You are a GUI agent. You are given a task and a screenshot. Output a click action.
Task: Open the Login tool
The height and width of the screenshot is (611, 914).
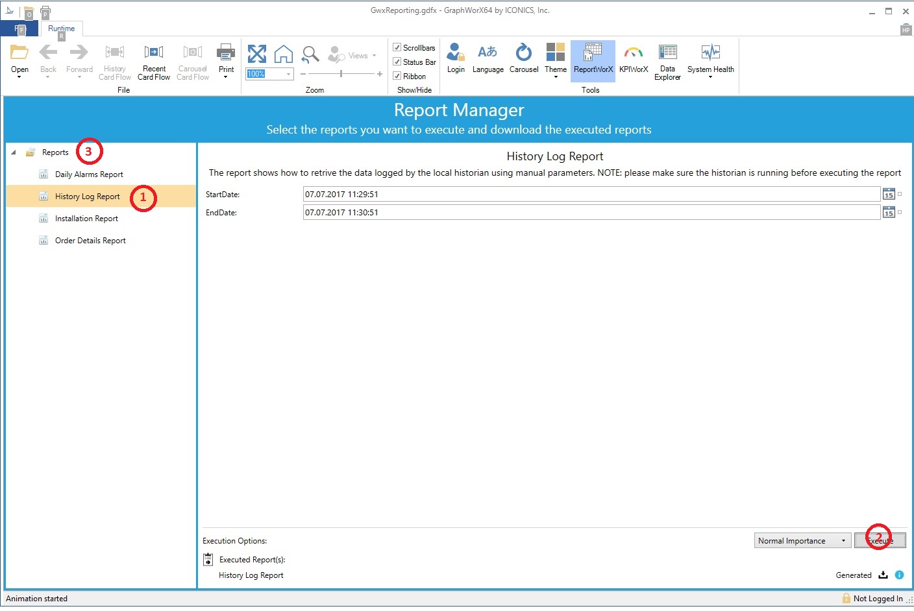pos(456,58)
